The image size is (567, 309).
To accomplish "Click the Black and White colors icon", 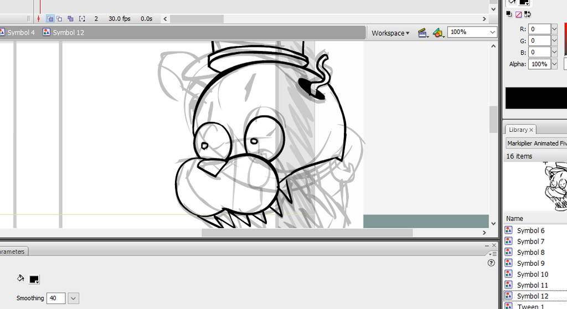I will coord(509,14).
